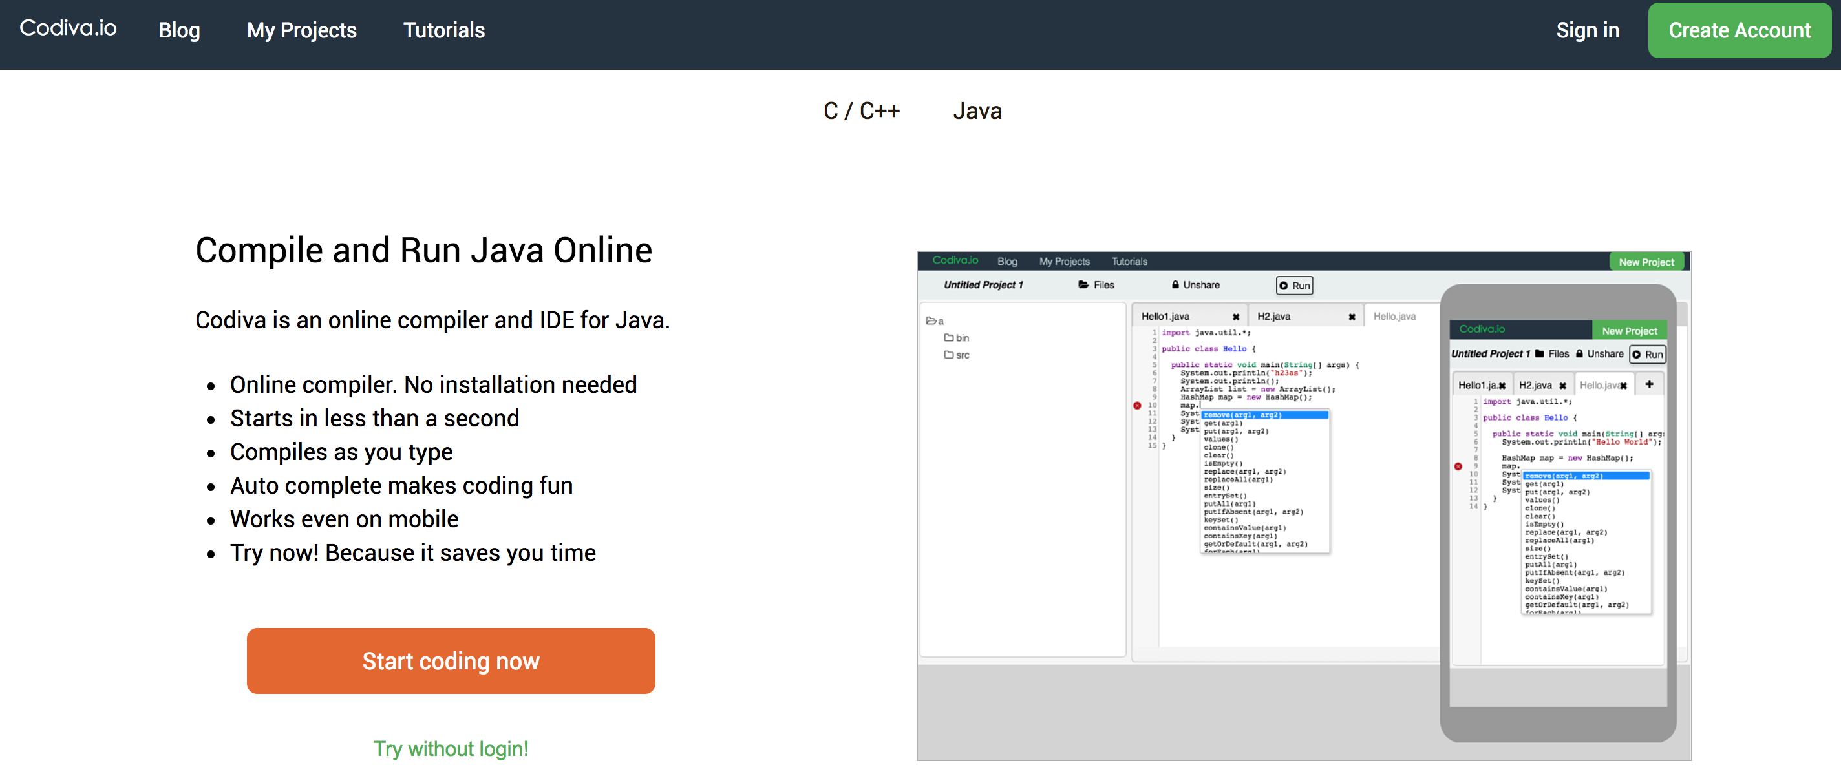This screenshot has width=1841, height=774.
Task: Click the Files folder icon in desktop preview
Action: [1083, 285]
